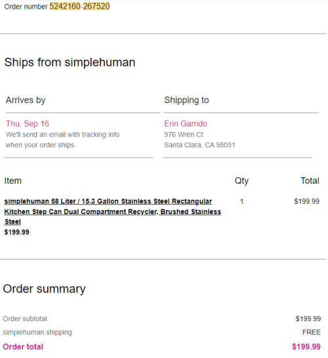Click the Shipping to section label

point(187,101)
